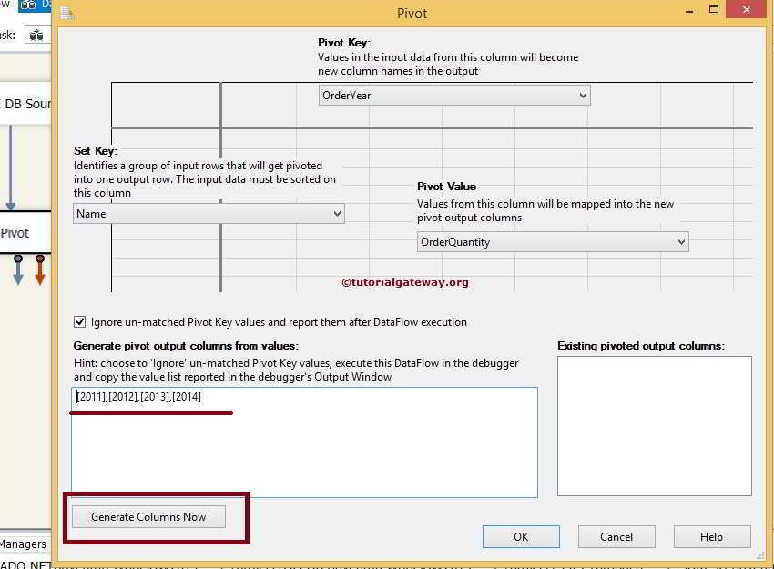Click the [2011],[2012],[2013],[2014] value text
The height and width of the screenshot is (569, 774).
coord(137,396)
